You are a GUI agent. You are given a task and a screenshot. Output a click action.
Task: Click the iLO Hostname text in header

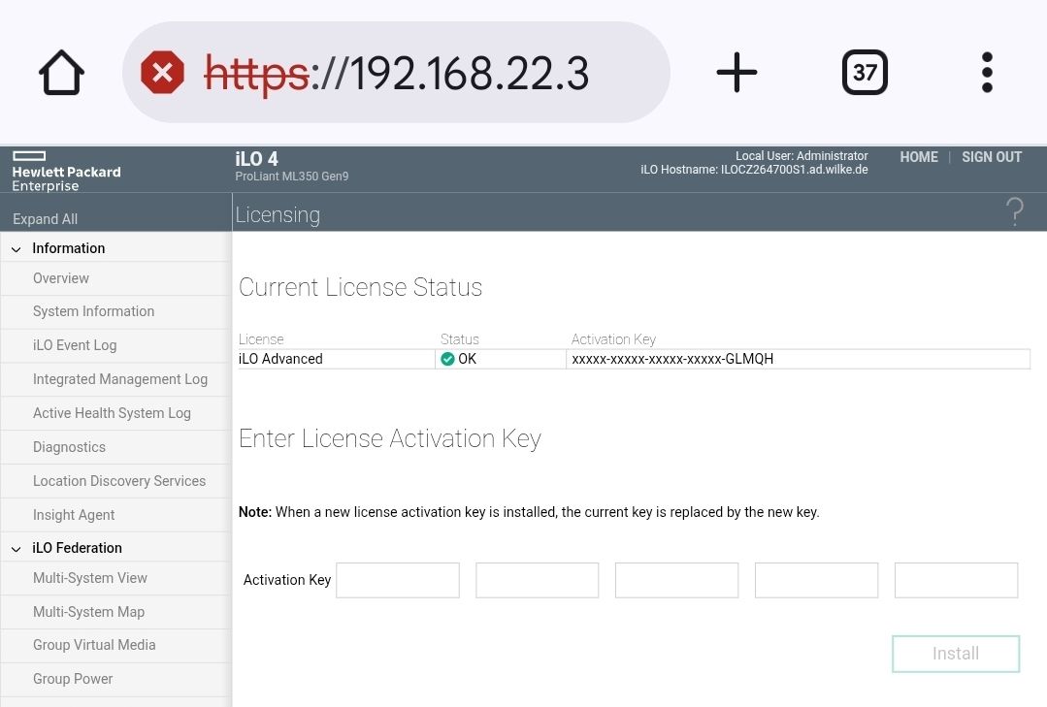pyautogui.click(x=755, y=170)
